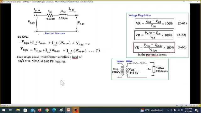Click the transformer circuit diagram

click(140, 69)
